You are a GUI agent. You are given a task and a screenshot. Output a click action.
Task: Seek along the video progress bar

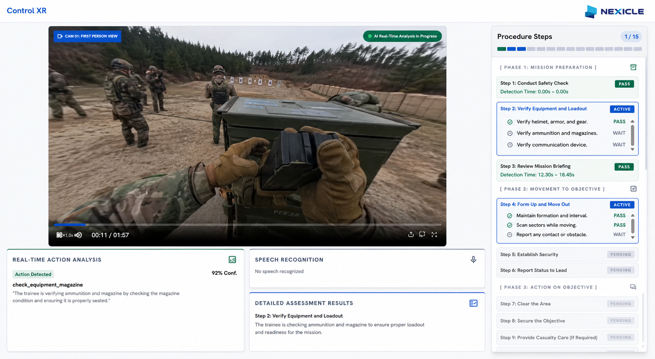[x=248, y=225]
